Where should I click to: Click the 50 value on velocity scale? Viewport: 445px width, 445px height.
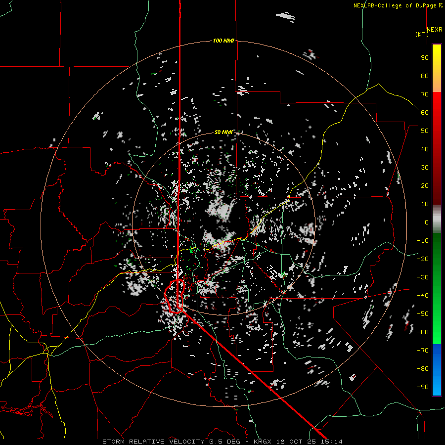pyautogui.click(x=425, y=131)
